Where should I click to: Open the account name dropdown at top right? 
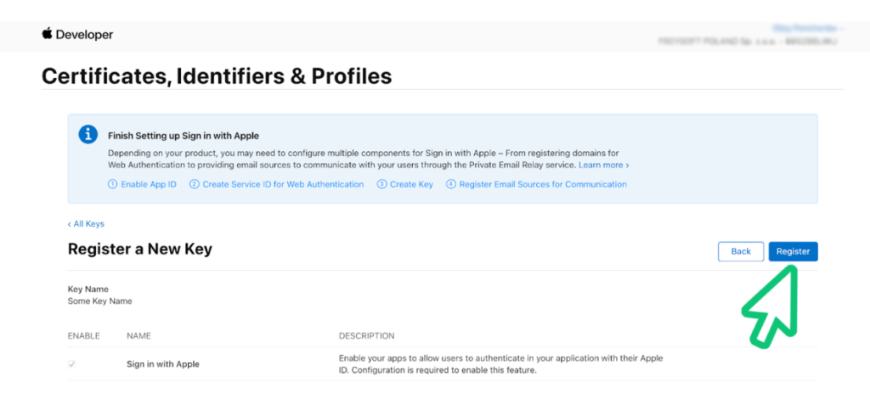coord(808,28)
